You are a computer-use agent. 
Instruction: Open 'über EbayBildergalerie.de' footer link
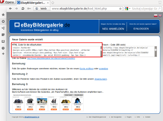pyautogui.click(x=97, y=117)
